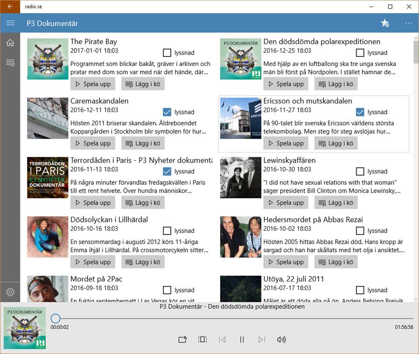Skip to next track
419x354 pixels.
coord(261,340)
